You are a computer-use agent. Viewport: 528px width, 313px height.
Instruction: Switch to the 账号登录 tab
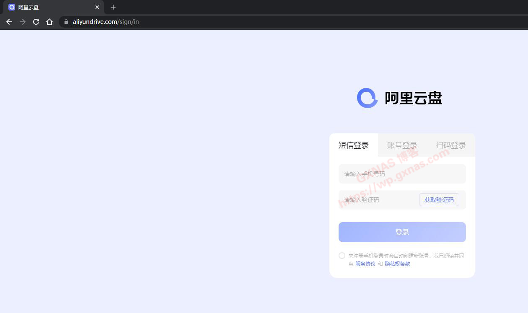point(402,145)
